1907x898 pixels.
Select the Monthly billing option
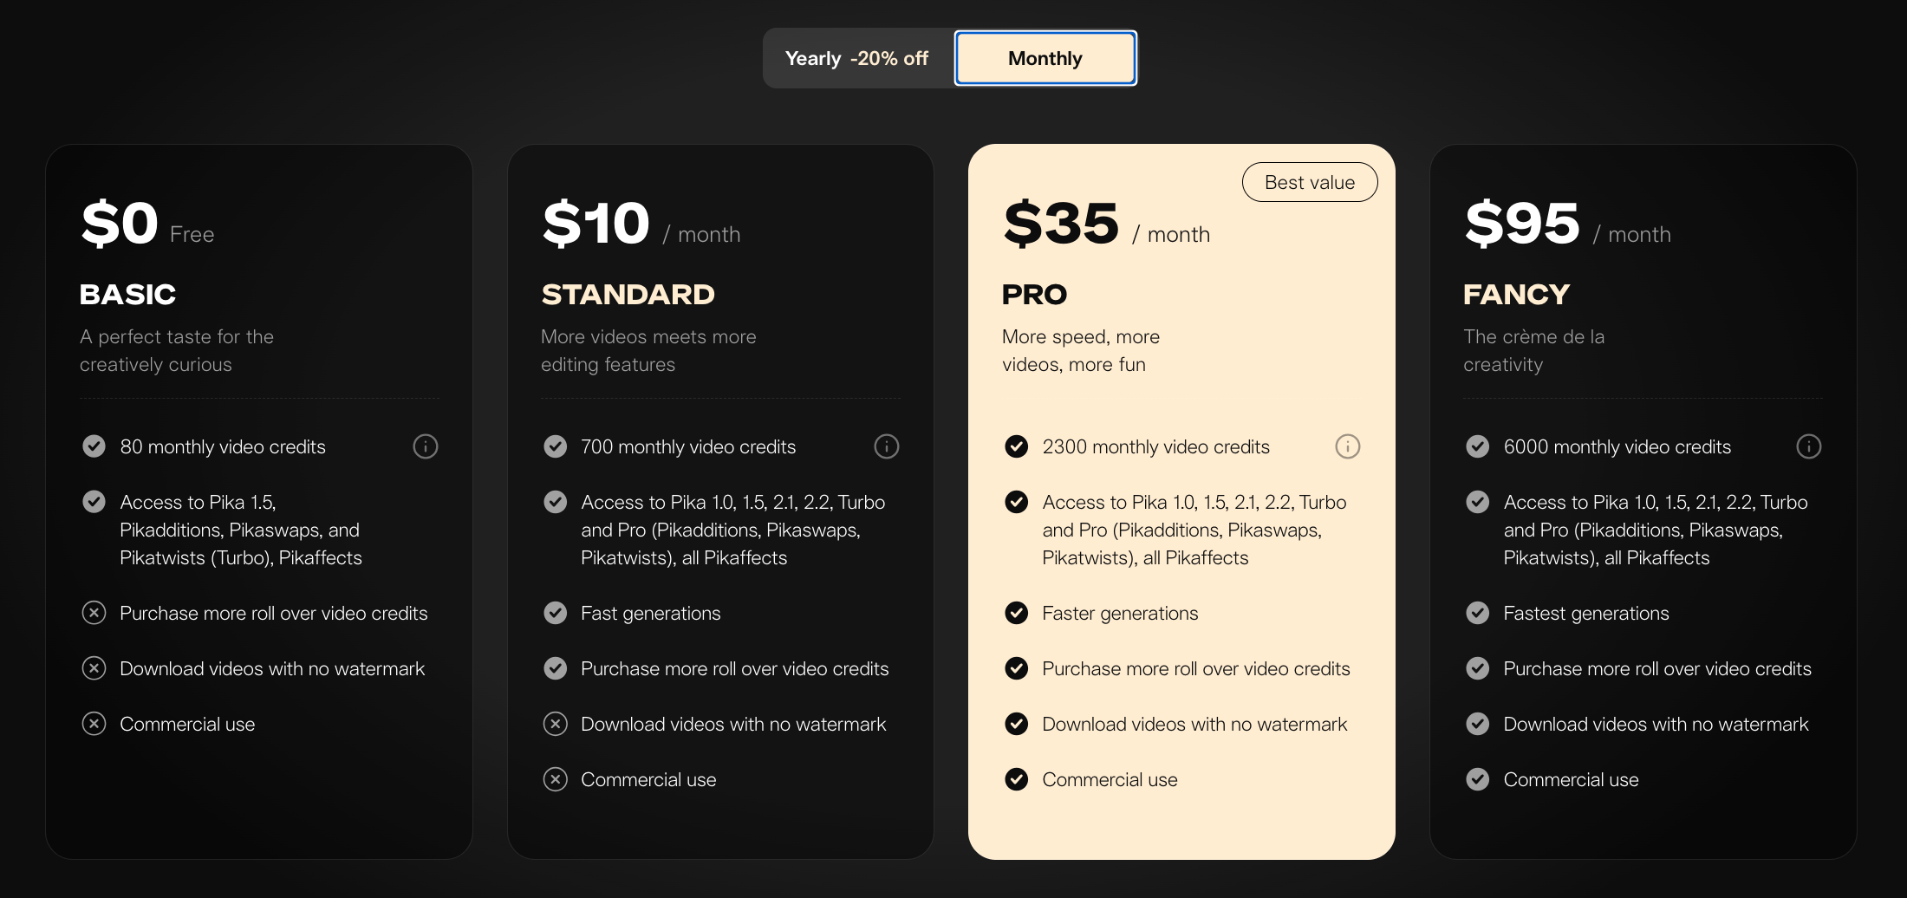pyautogui.click(x=1045, y=58)
